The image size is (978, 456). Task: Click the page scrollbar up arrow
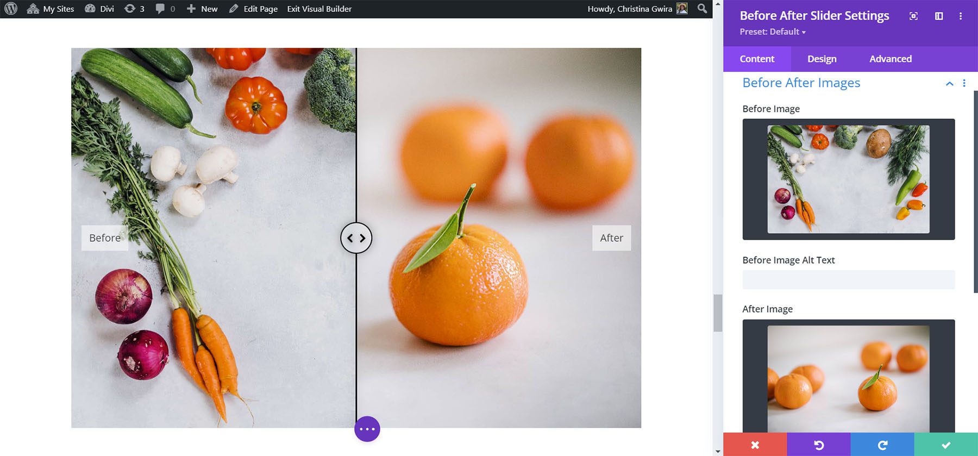[718, 4]
